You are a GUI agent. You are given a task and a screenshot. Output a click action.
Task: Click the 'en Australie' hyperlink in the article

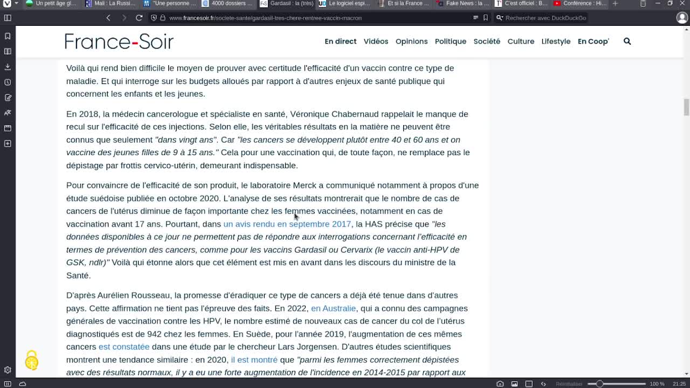point(333,308)
